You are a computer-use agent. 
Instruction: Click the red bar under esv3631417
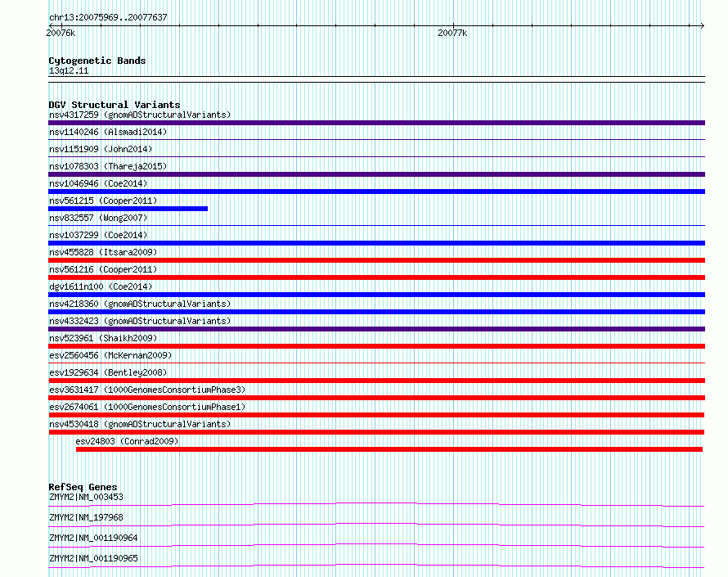[376, 398]
